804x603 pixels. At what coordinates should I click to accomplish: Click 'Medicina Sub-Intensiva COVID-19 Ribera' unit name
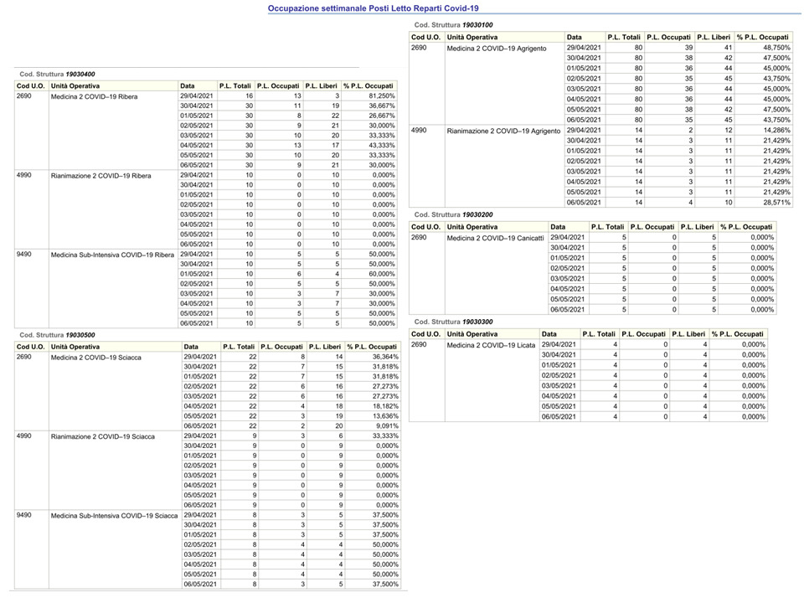tap(112, 255)
